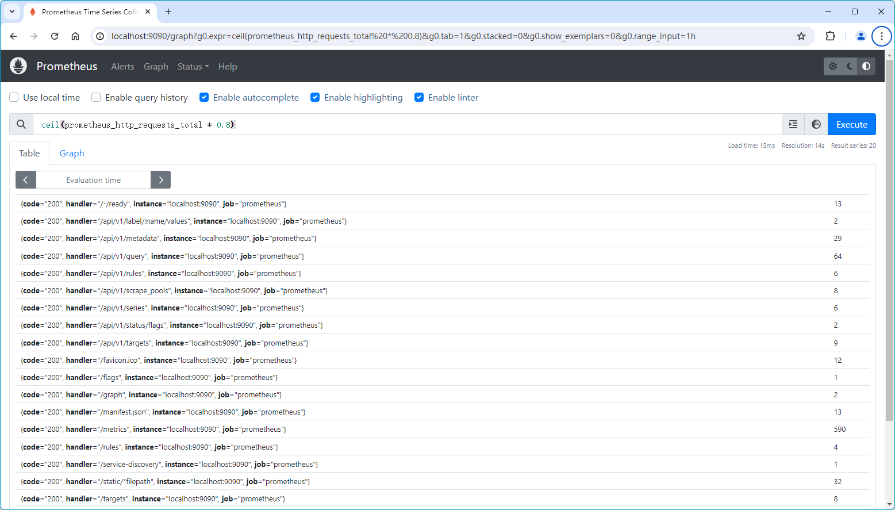Select the Table tab
This screenshot has width=895, height=510.
[x=29, y=153]
